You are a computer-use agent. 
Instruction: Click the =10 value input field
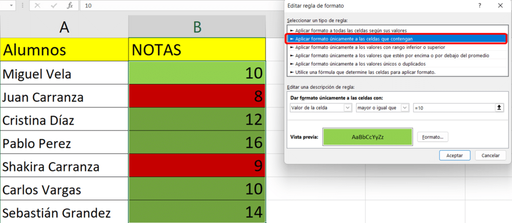point(452,107)
